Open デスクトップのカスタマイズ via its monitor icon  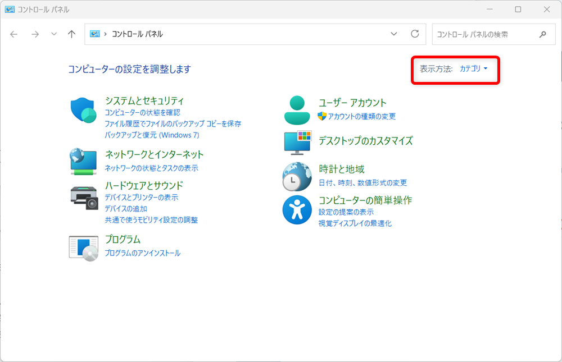click(297, 143)
